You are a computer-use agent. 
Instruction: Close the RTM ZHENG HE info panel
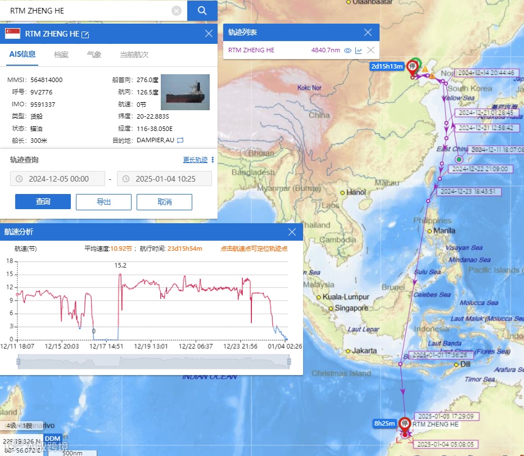click(x=209, y=33)
